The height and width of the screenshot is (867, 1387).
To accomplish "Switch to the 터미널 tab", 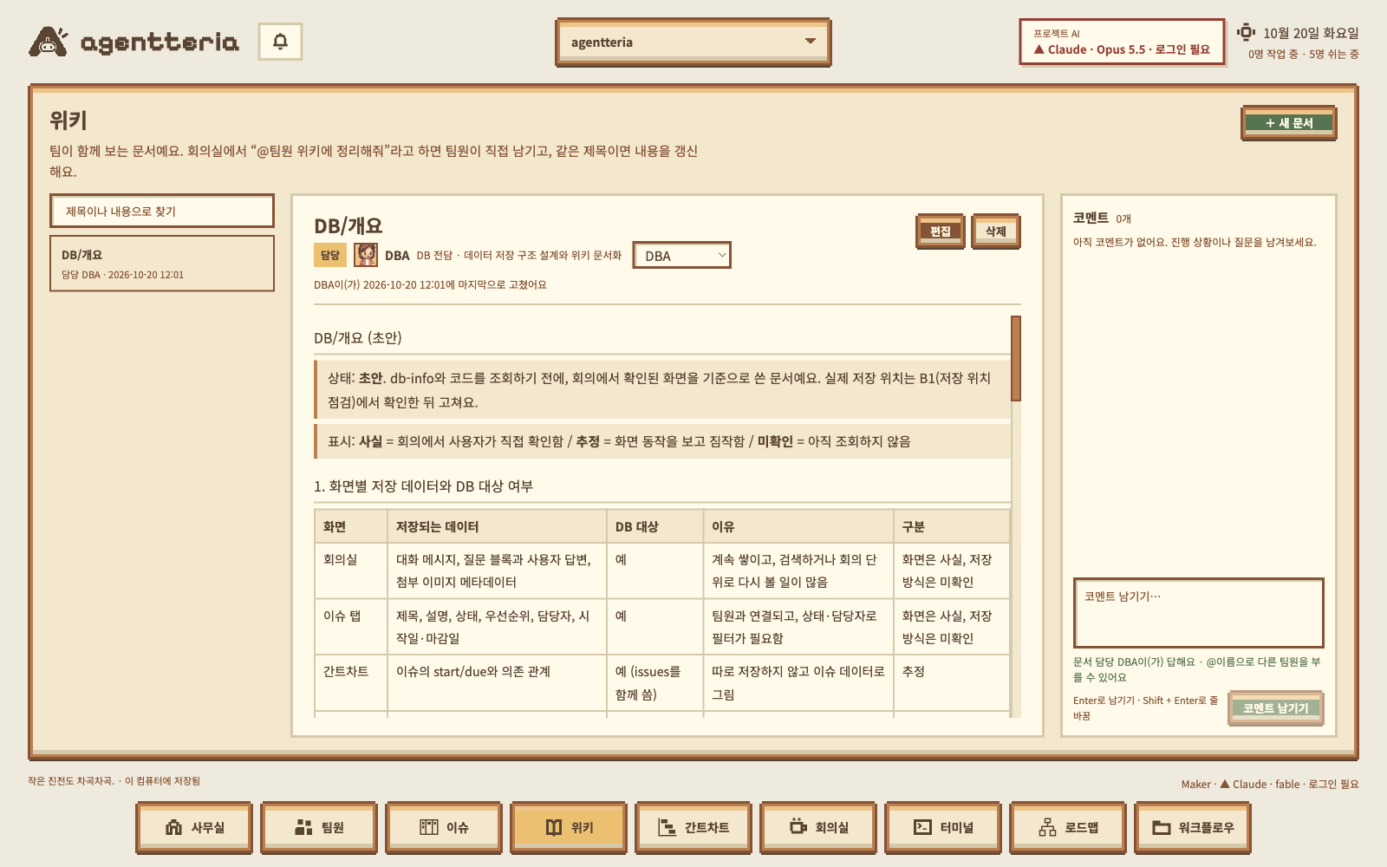I will tap(943, 827).
